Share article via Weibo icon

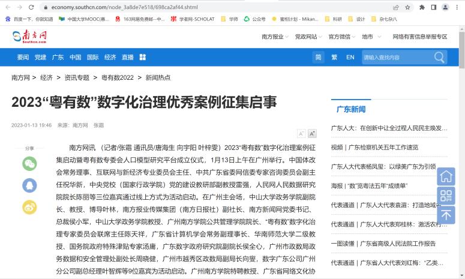point(29,206)
